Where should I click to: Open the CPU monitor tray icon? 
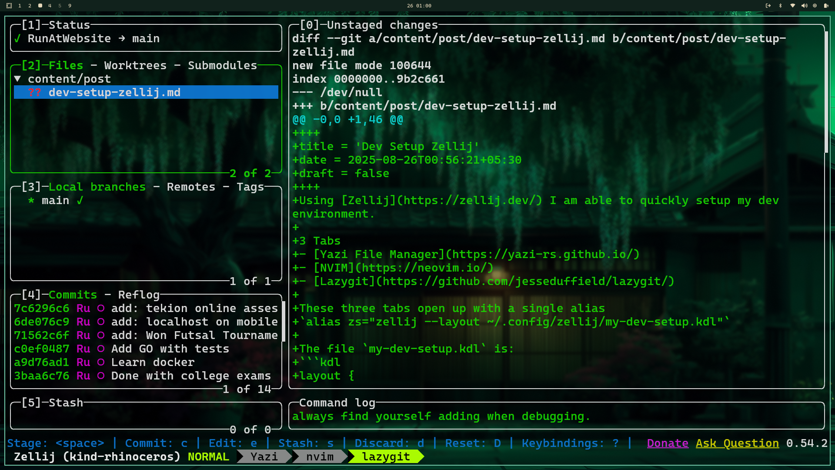815,6
